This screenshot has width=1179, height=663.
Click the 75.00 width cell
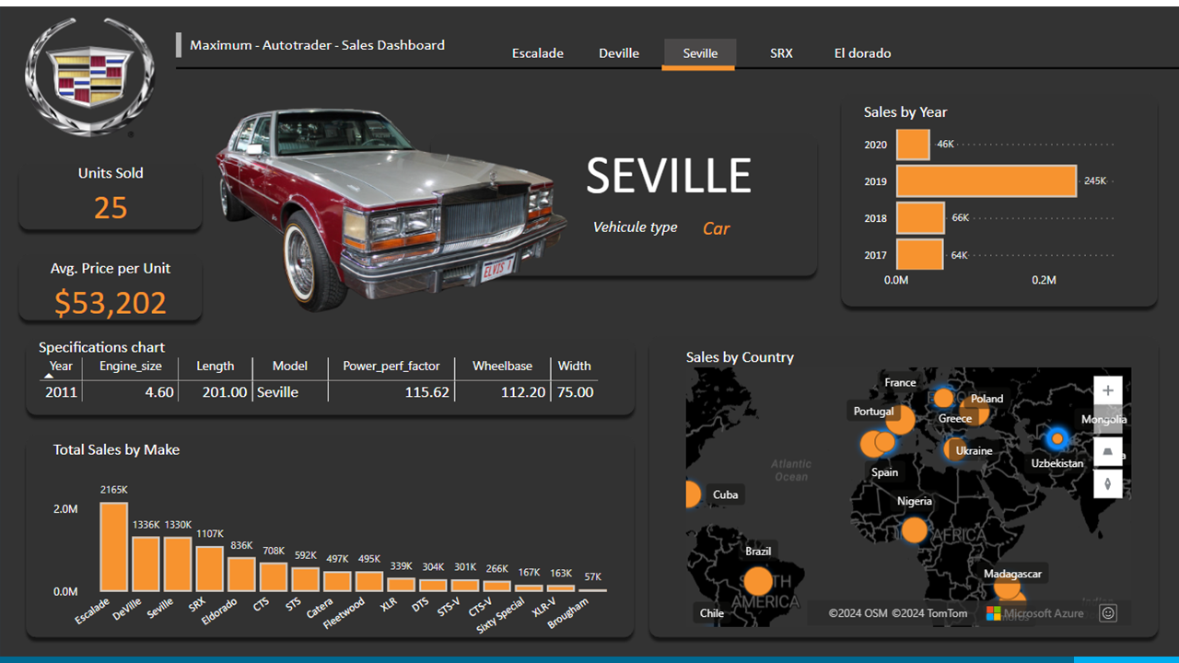(575, 392)
